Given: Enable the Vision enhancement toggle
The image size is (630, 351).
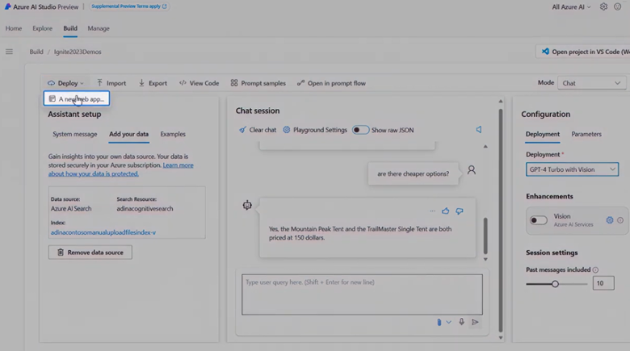Looking at the screenshot, I should (x=539, y=220).
